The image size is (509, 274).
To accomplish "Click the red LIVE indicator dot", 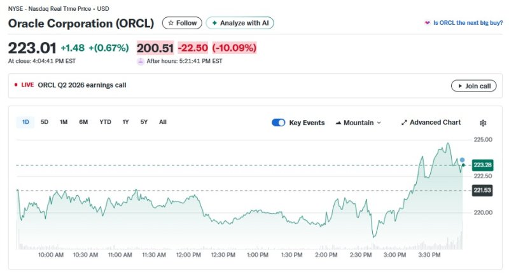I will [16, 85].
